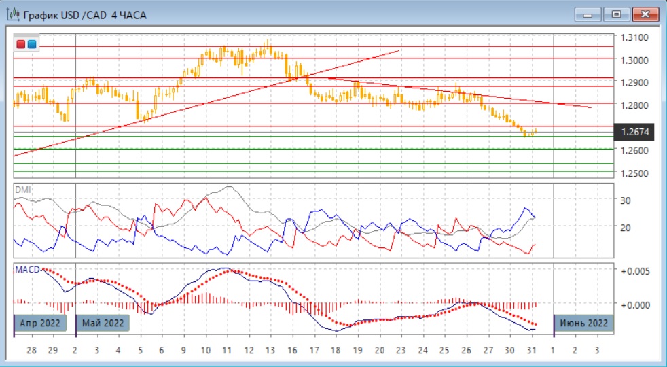Click the blue square legend button
This screenshot has width=667, height=367.
[x=32, y=44]
